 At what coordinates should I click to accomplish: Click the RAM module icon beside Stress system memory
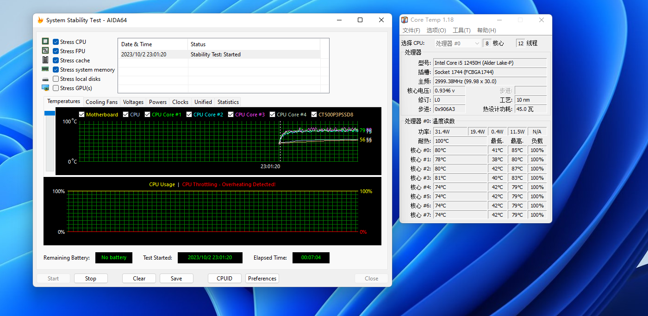tap(45, 69)
